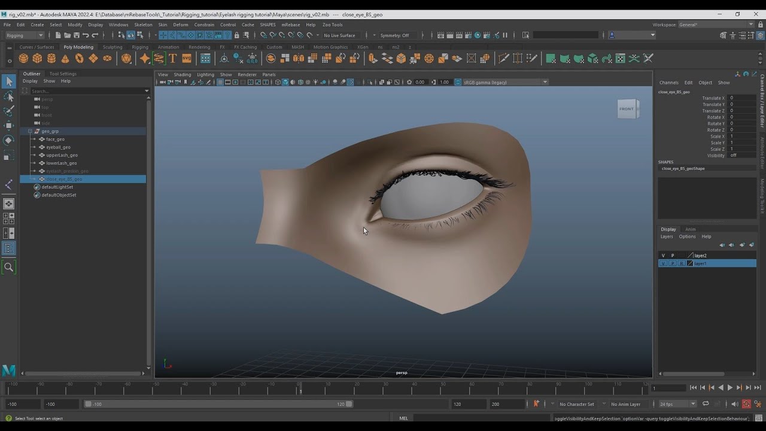Click the SVG import shelf icon
766x431 pixels.
coord(187,58)
